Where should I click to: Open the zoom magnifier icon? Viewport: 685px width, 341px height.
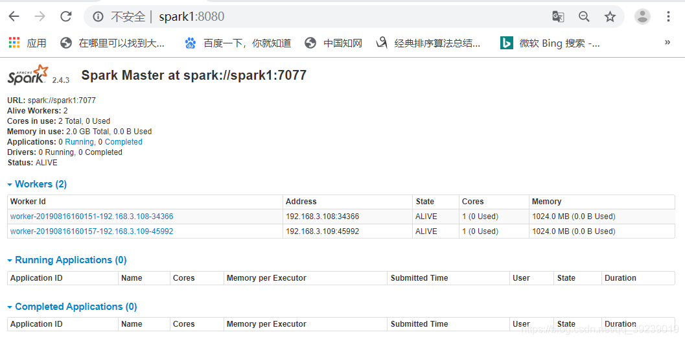click(x=584, y=17)
